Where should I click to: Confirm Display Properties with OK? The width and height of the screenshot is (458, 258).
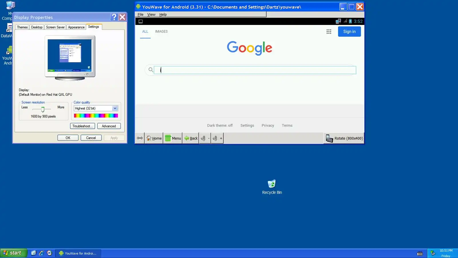pos(68,138)
